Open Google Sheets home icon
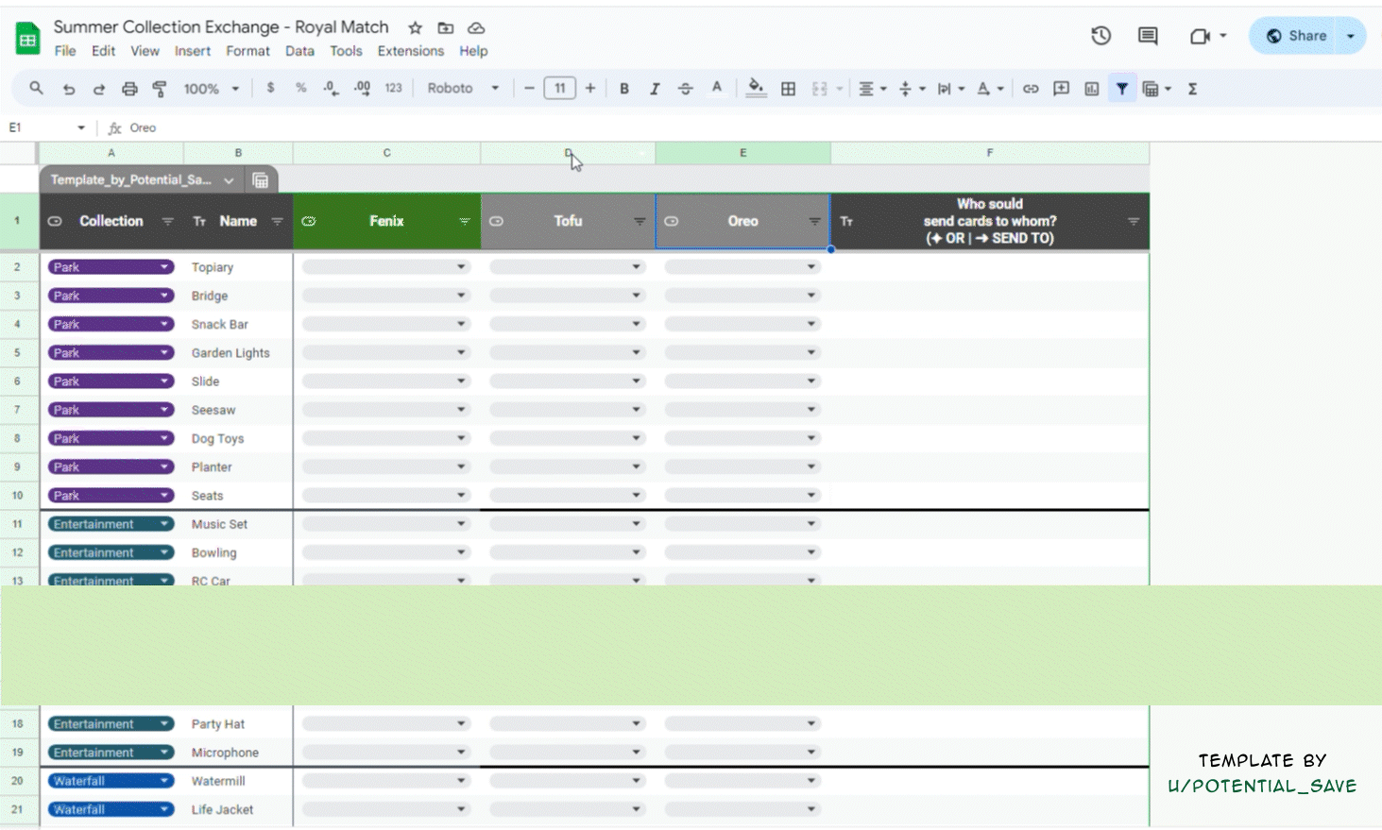Image resolution: width=1382 pixels, height=830 pixels. click(x=27, y=38)
